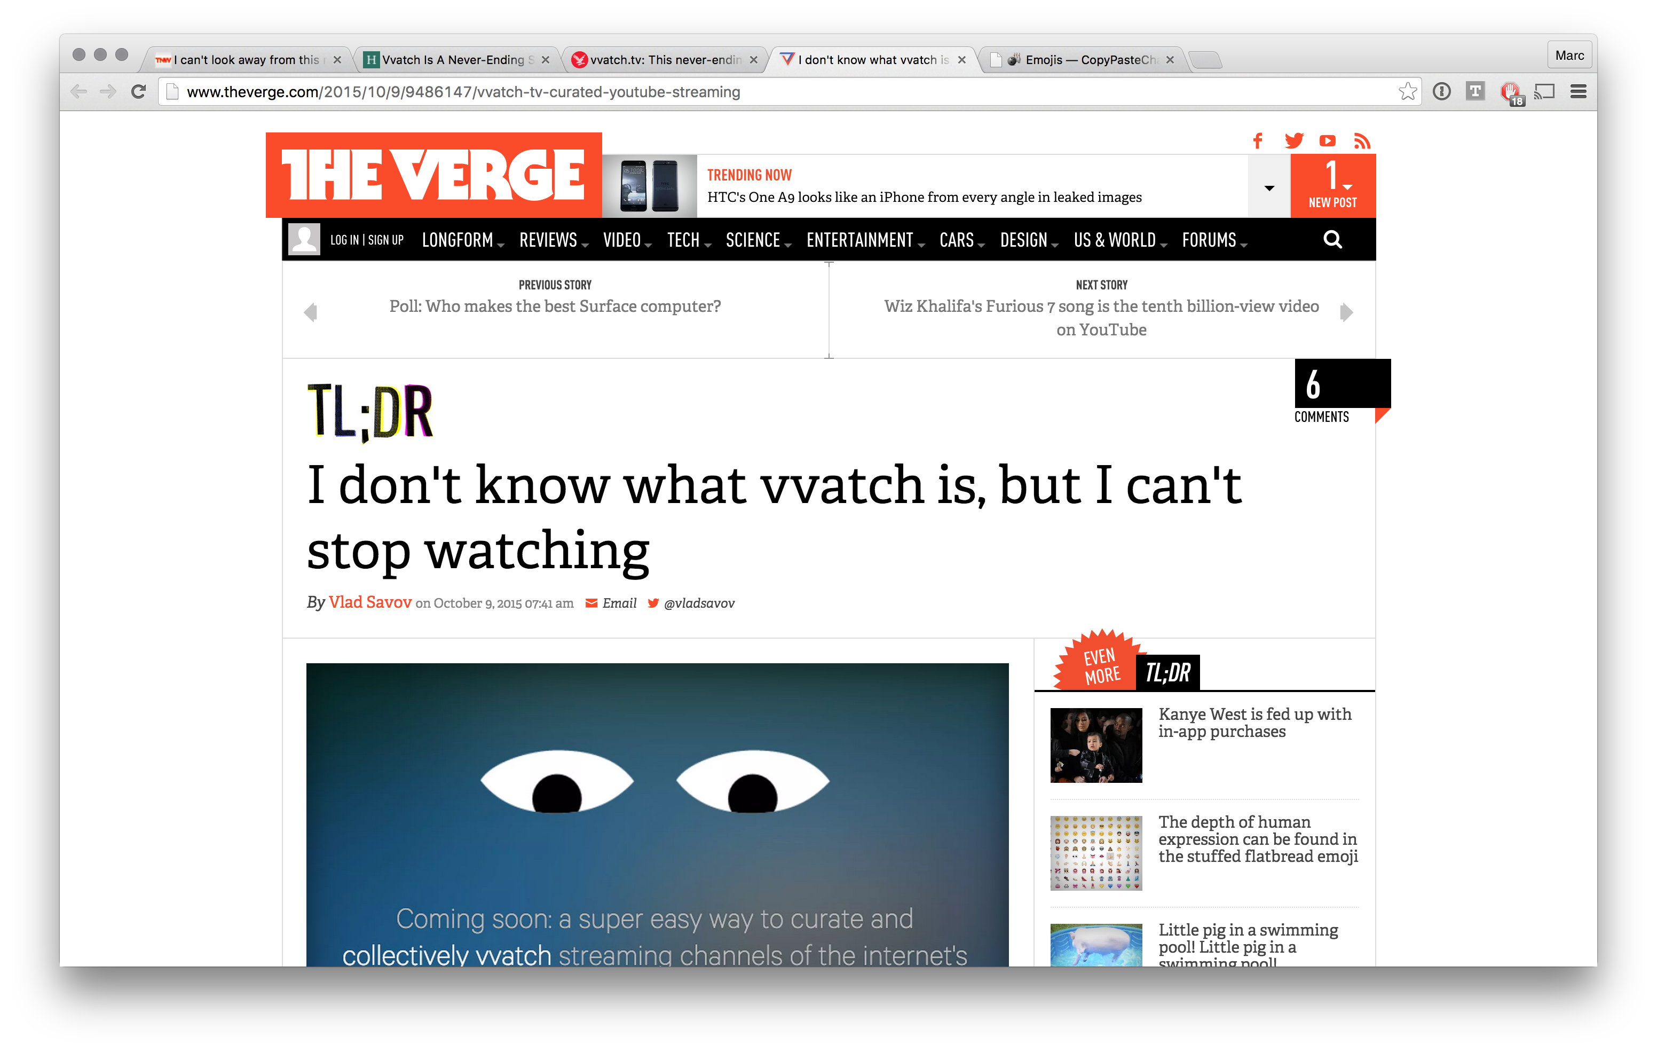Open The Verge's Twitter bird icon
1657x1052 pixels.
pyautogui.click(x=1293, y=141)
